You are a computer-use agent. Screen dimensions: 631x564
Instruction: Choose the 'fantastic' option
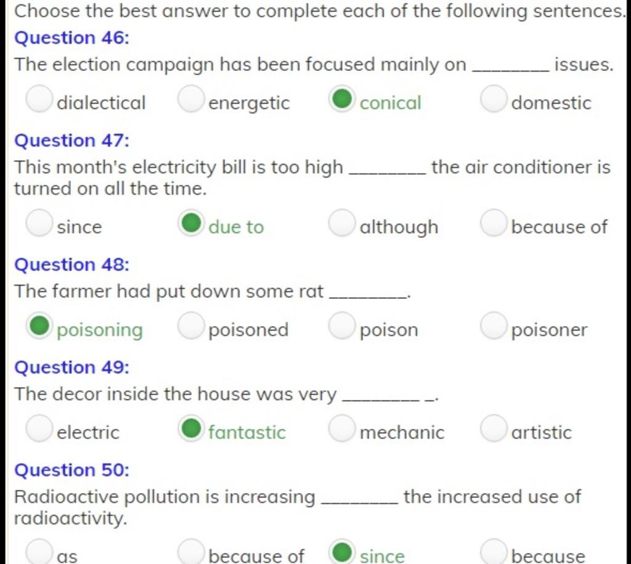[191, 428]
